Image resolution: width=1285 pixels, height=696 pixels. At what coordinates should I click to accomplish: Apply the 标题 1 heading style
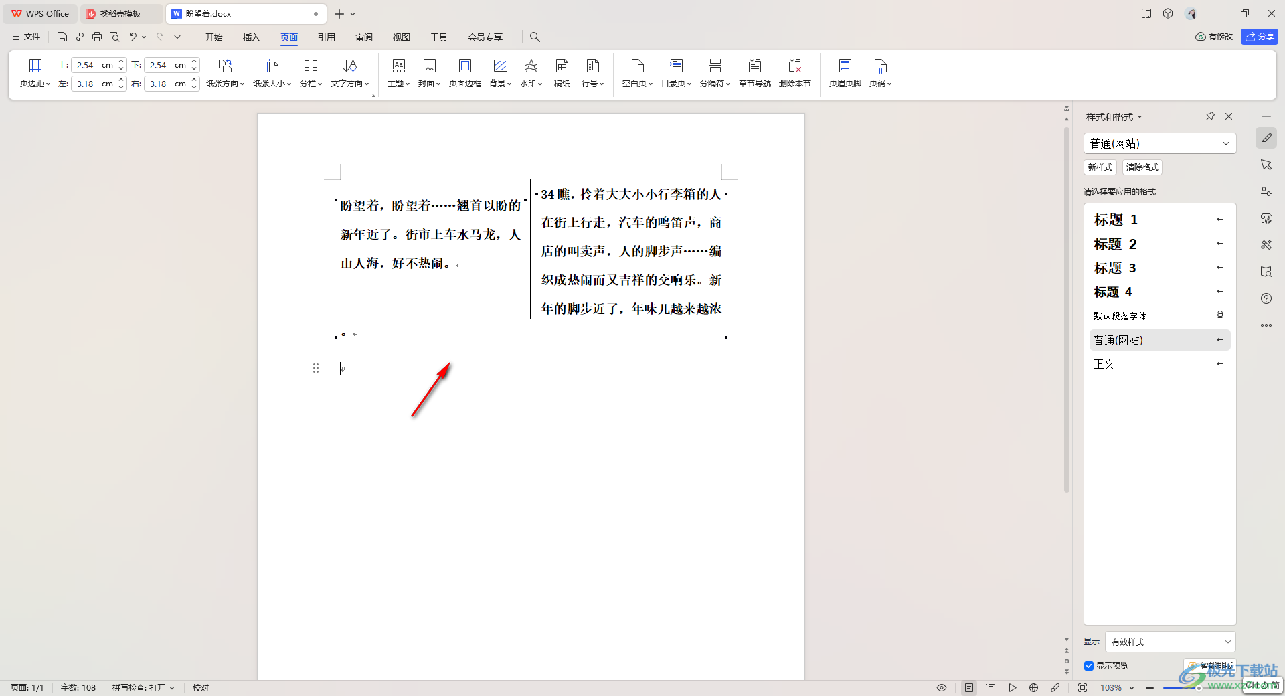pyautogui.click(x=1159, y=220)
